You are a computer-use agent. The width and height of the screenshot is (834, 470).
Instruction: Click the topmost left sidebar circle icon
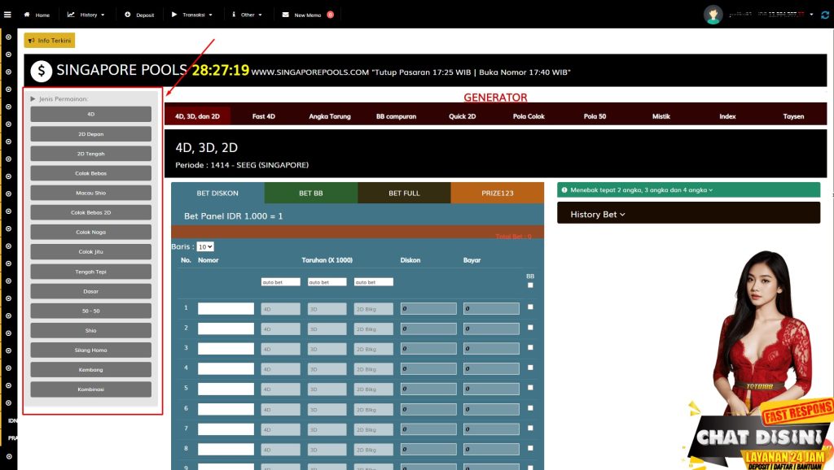click(x=8, y=37)
